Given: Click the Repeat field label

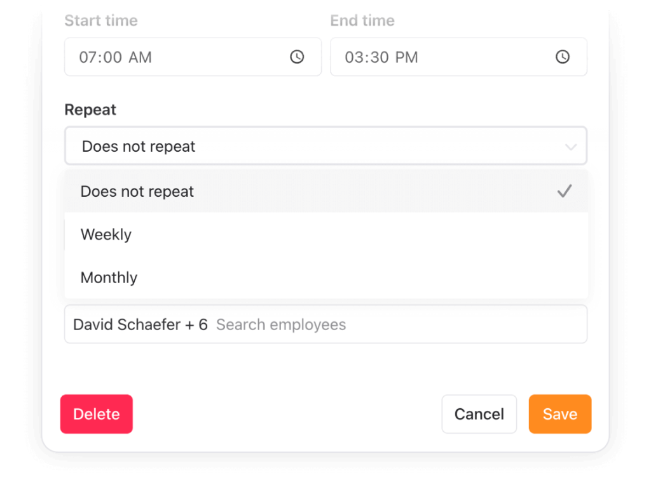Looking at the screenshot, I should point(90,110).
